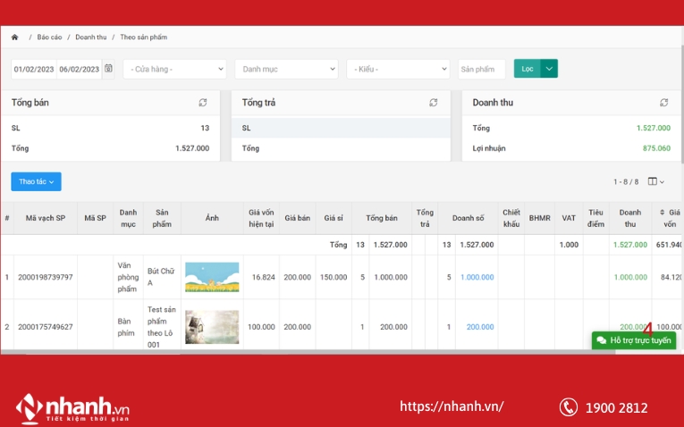Refresh the Tổng bán panel

pos(203,103)
